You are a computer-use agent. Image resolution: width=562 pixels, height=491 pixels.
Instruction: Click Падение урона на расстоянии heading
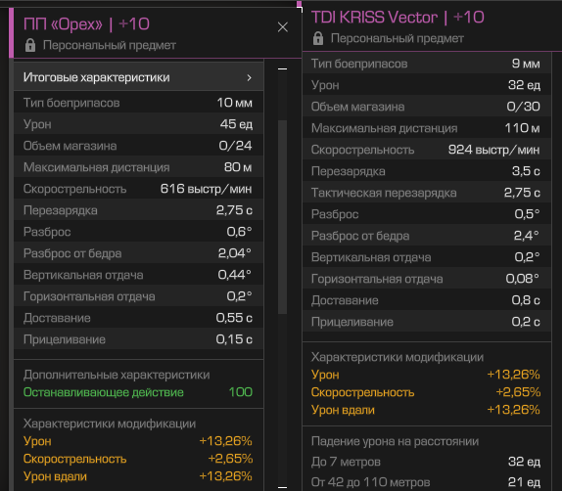point(395,441)
